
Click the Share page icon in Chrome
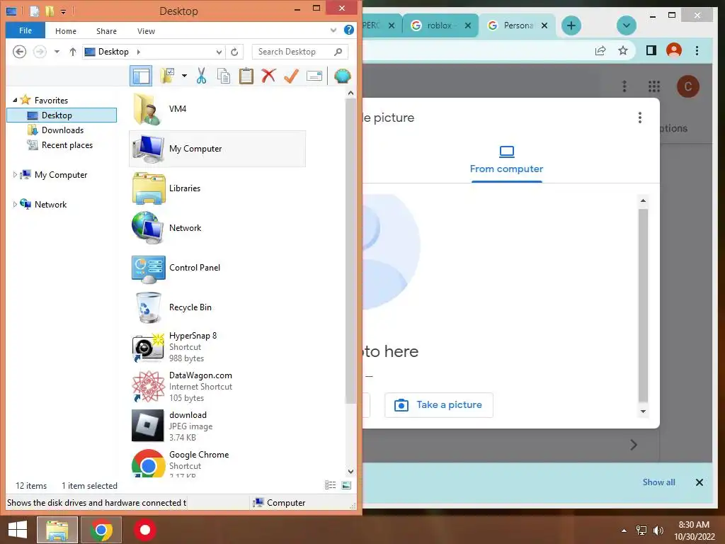pyautogui.click(x=600, y=51)
